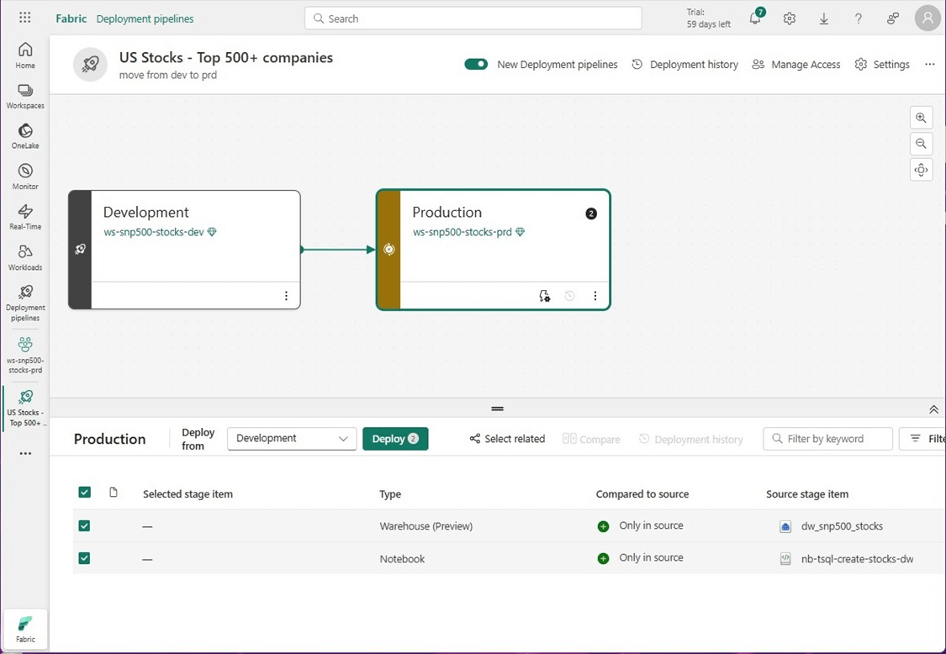Viewport: 946px width, 654px height.
Task: Open the feedback icon in the top bar
Action: 893,18
